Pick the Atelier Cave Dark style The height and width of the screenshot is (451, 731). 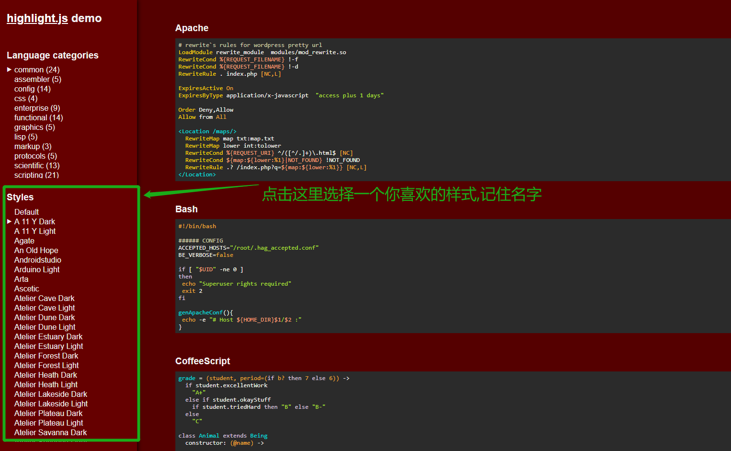point(44,298)
